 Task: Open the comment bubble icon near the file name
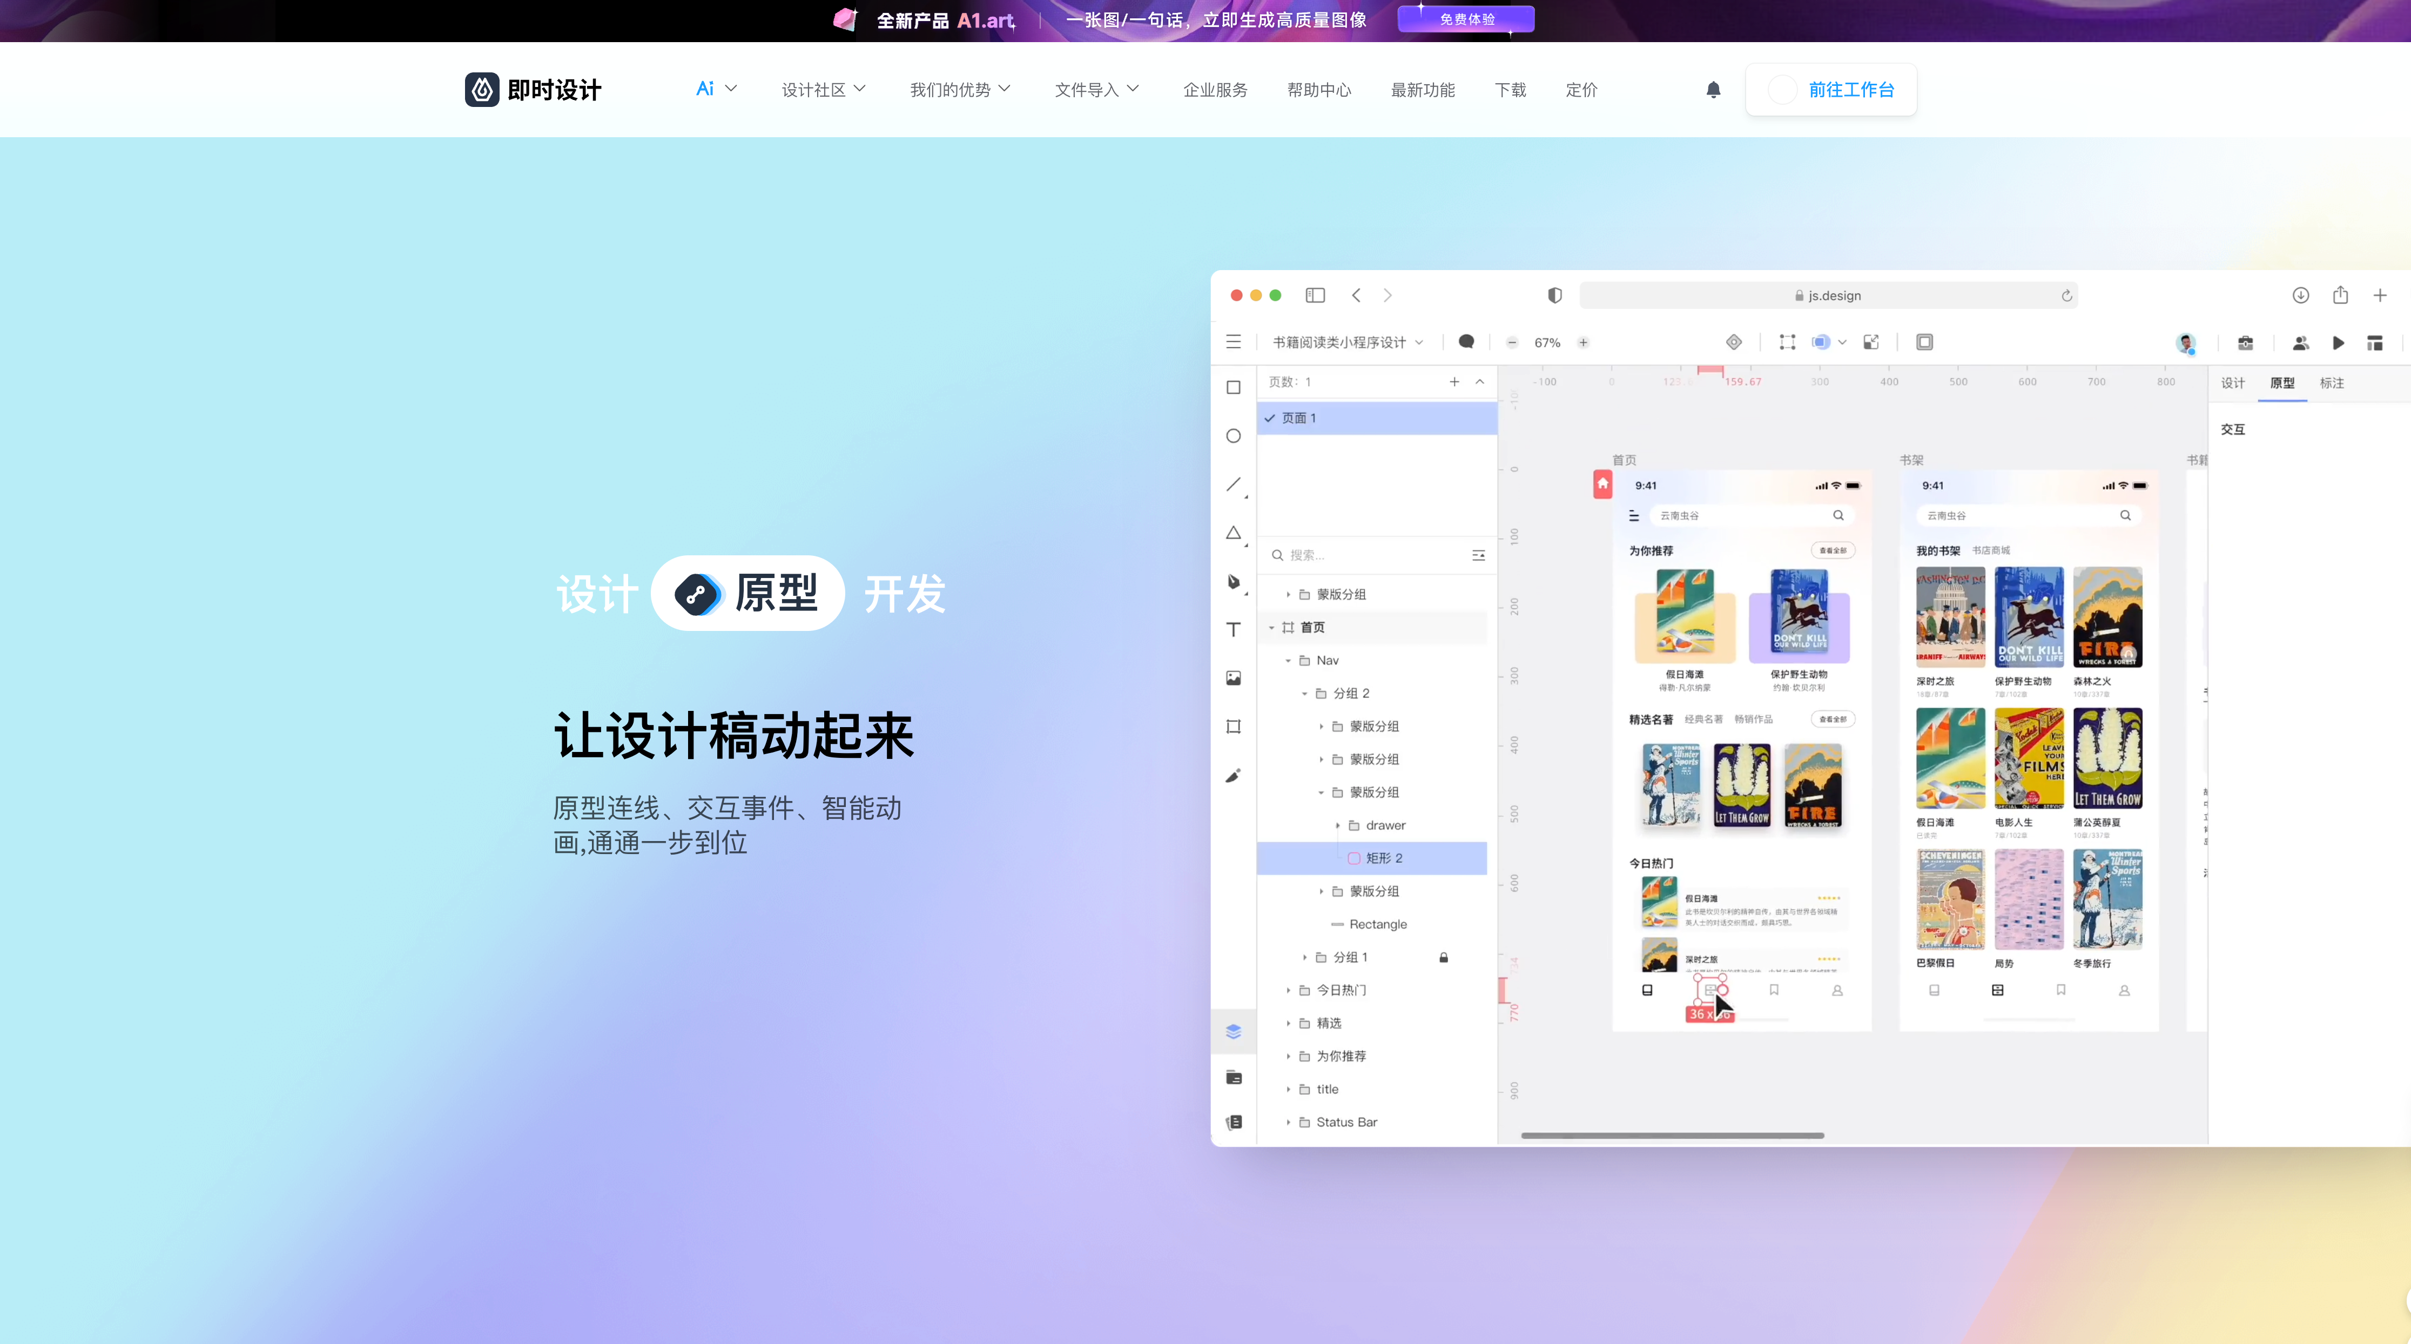1466,341
